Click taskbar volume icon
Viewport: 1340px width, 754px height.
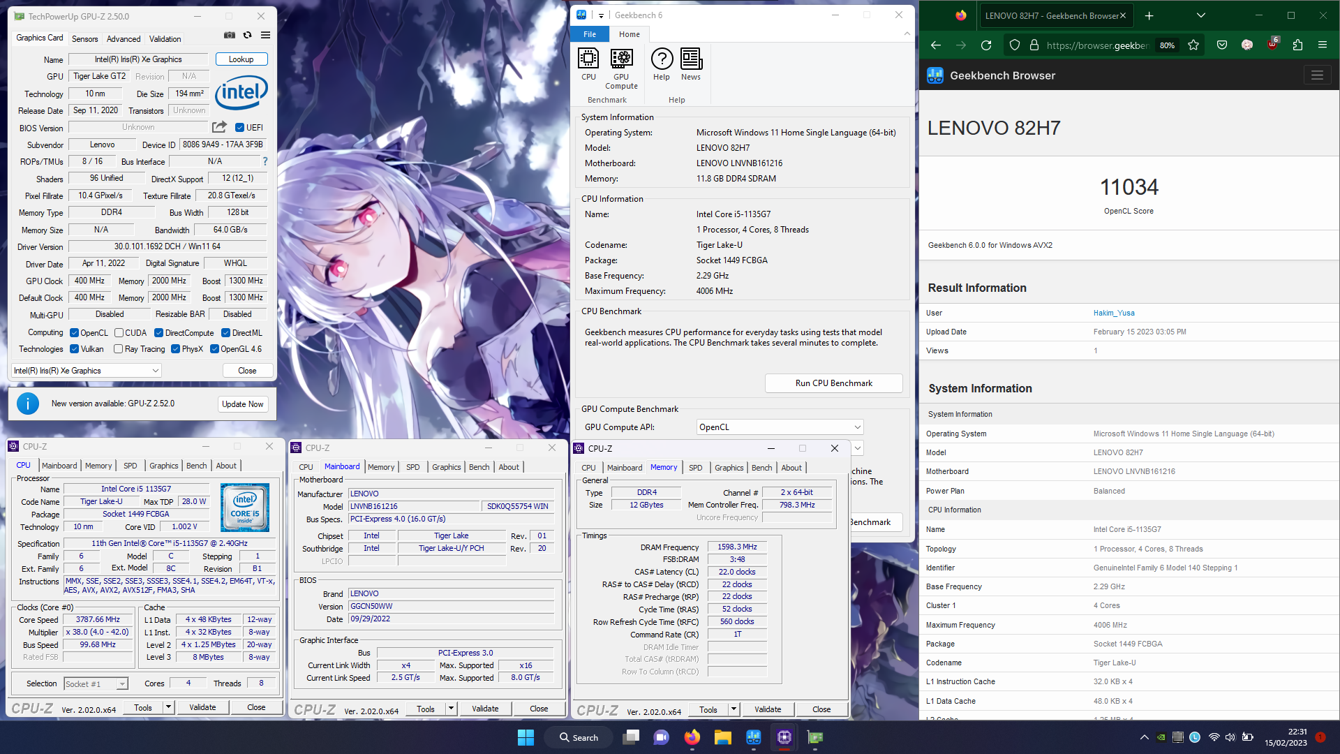[1230, 737]
